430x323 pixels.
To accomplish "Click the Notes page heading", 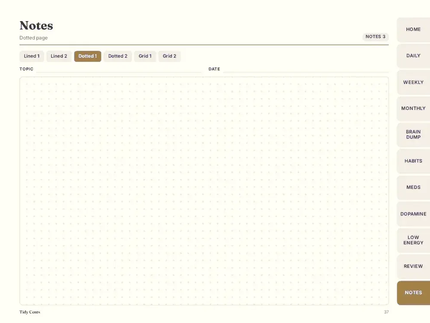I will pyautogui.click(x=36, y=25).
